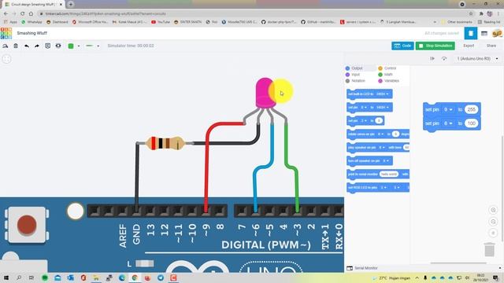
Task: Undo the last action
Action: 27,46
